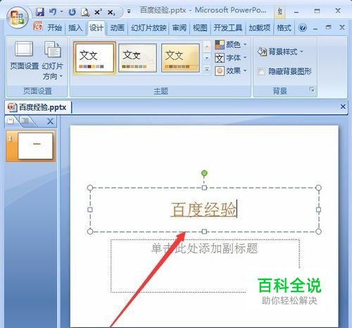
Task: Click bottom-right sizing handle of title box
Action: coord(318,231)
